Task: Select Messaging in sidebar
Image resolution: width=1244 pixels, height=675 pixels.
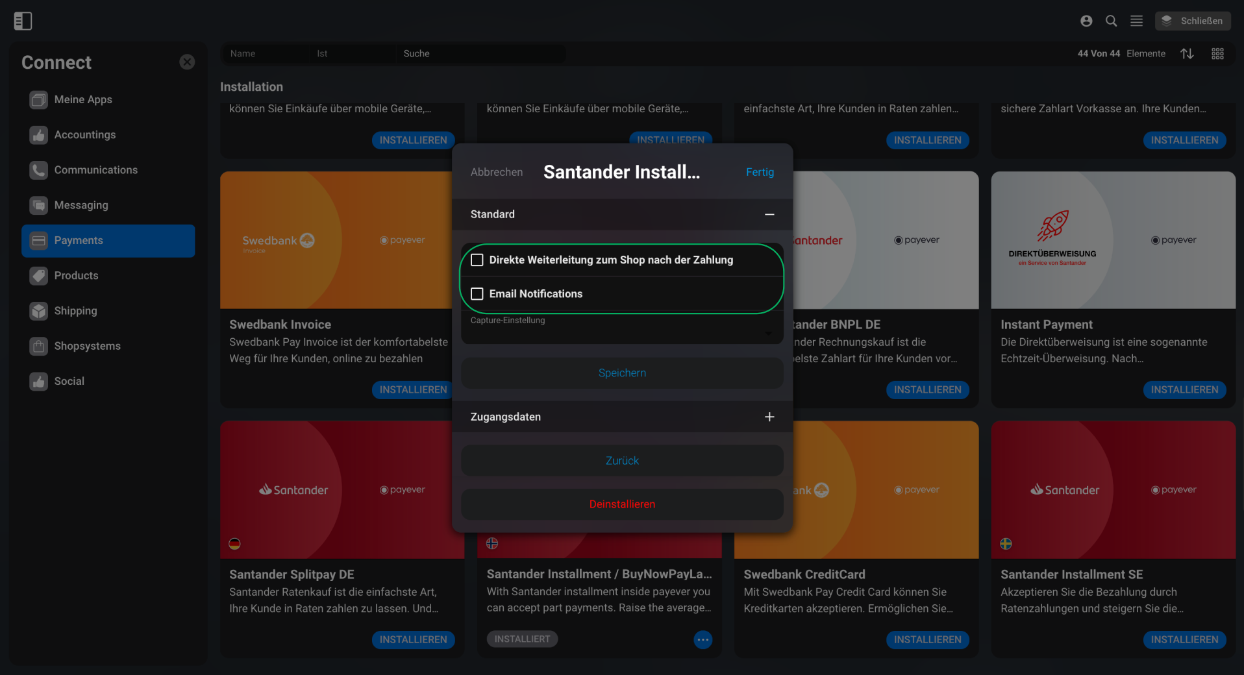Action: pyautogui.click(x=108, y=205)
